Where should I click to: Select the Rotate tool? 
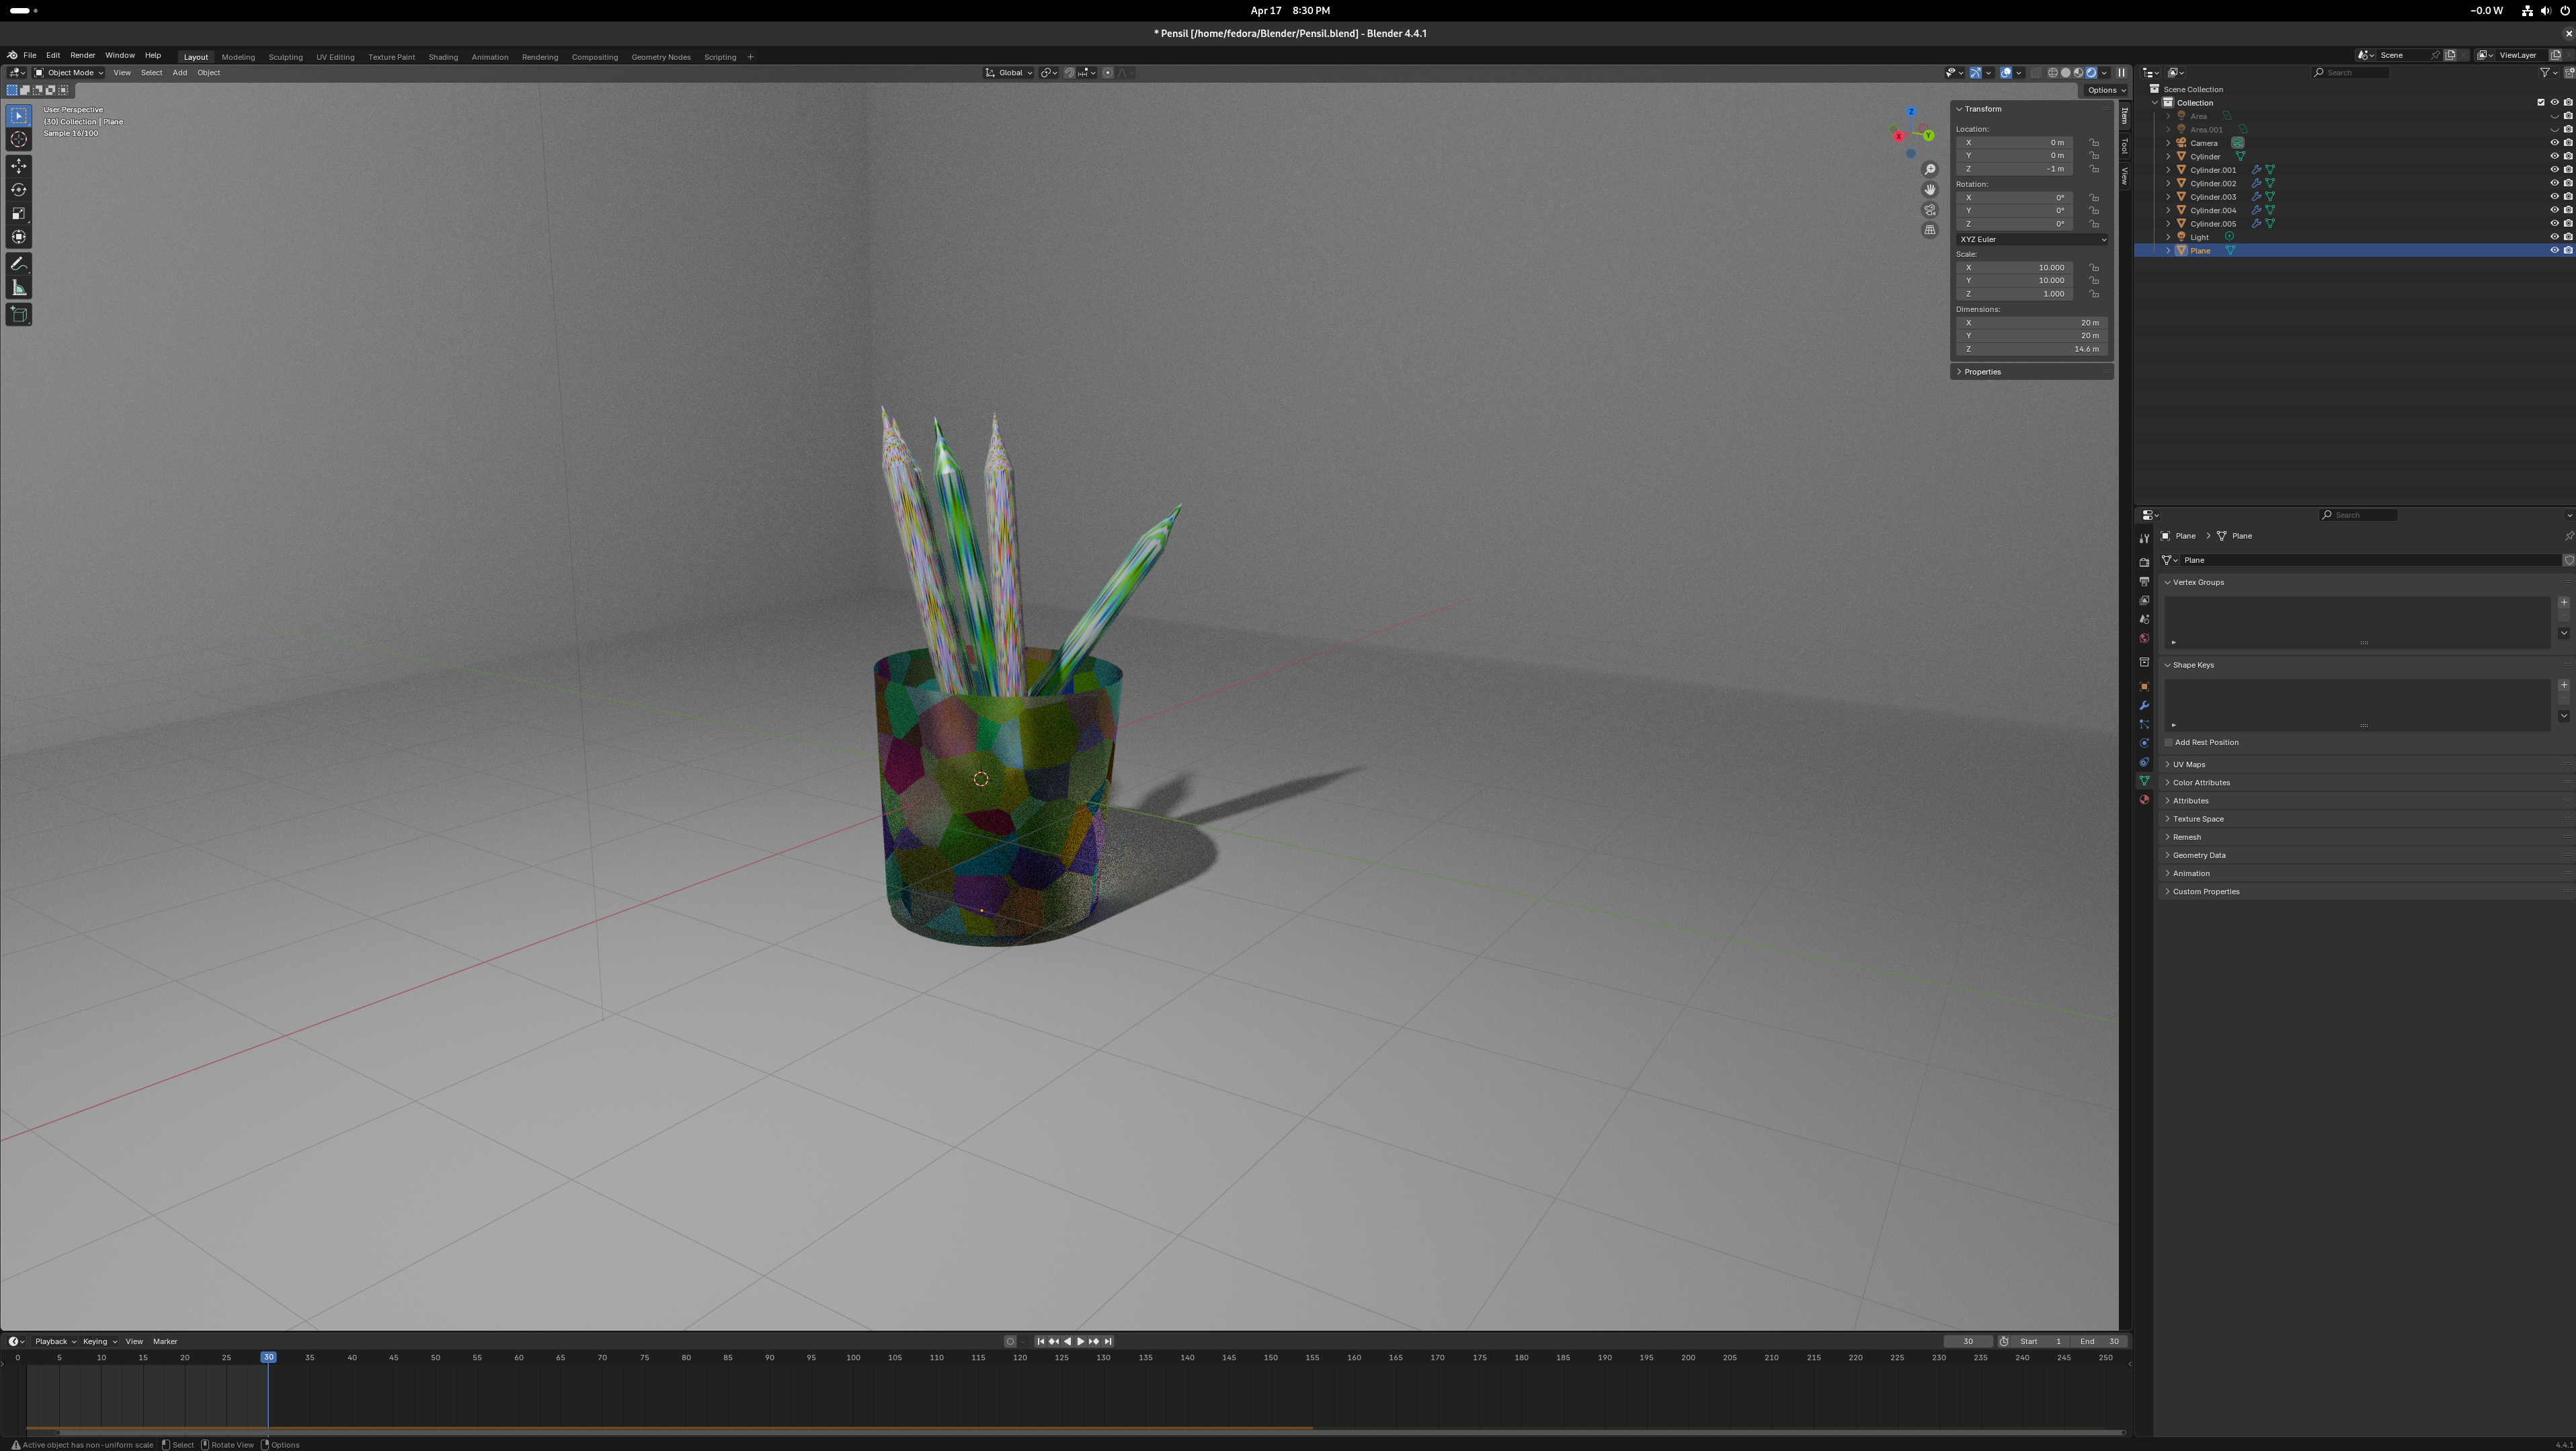click(x=18, y=190)
